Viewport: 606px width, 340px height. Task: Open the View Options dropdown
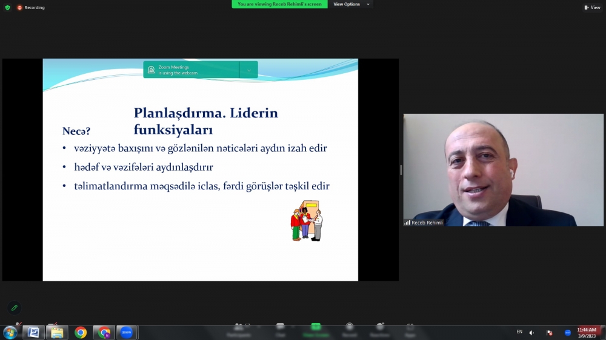coord(351,4)
